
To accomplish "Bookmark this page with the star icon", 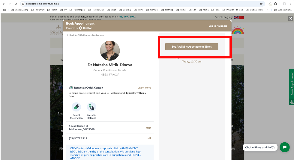I will [x=261, y=4].
